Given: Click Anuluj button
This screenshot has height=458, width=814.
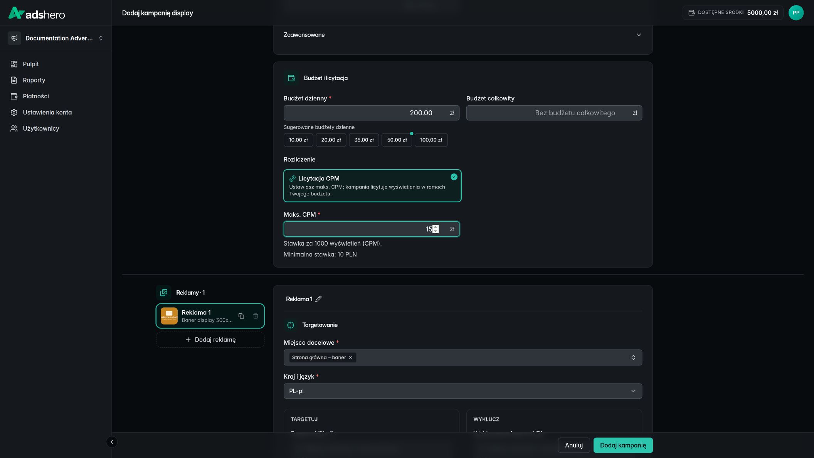Looking at the screenshot, I should click(x=573, y=445).
